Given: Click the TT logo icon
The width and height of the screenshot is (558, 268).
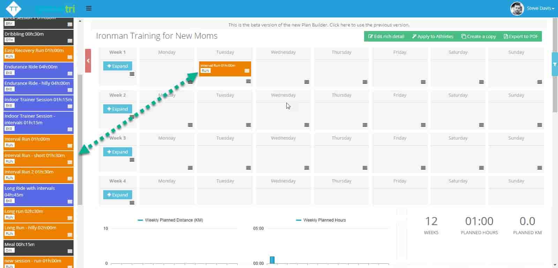Looking at the screenshot, I should point(14,9).
